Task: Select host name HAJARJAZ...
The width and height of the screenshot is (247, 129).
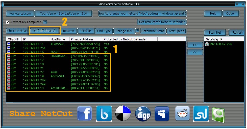Action: 59,56
